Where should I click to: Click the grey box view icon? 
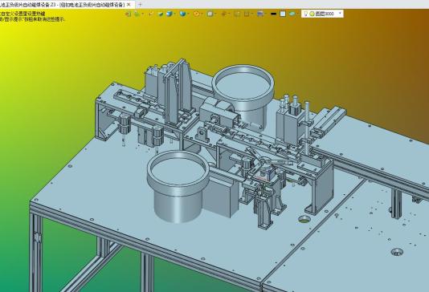tap(210, 14)
